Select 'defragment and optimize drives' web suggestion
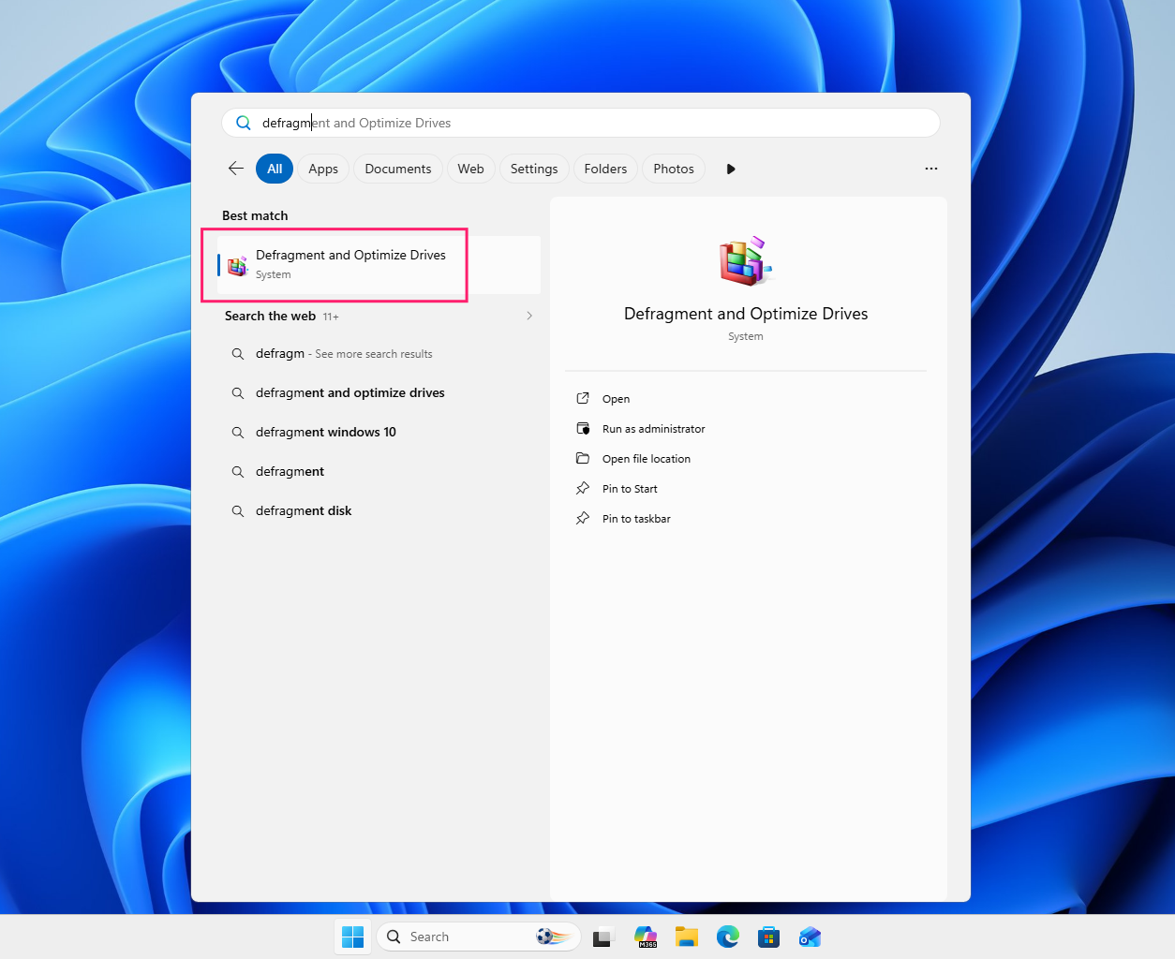 tap(379, 393)
